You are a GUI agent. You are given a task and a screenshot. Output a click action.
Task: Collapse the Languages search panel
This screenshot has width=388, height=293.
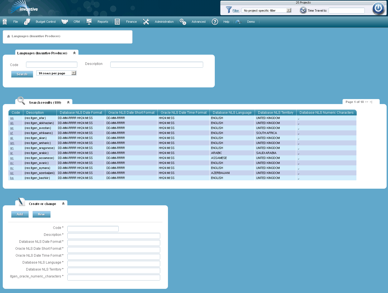pos(74,53)
